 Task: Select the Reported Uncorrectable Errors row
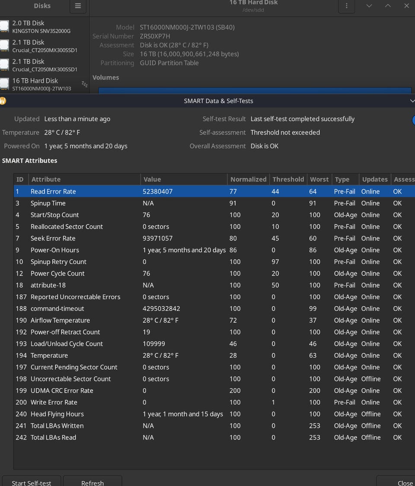click(214, 297)
